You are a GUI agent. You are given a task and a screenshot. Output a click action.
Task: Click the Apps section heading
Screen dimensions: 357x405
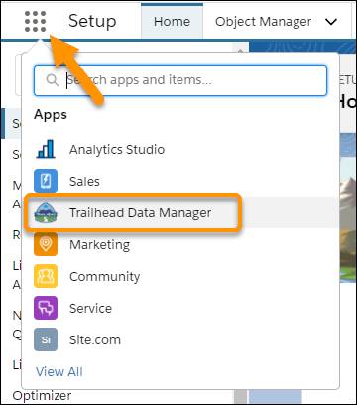(51, 115)
